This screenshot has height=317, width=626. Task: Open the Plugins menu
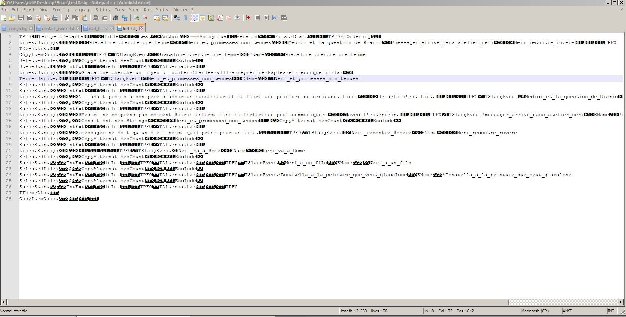pyautogui.click(x=162, y=10)
